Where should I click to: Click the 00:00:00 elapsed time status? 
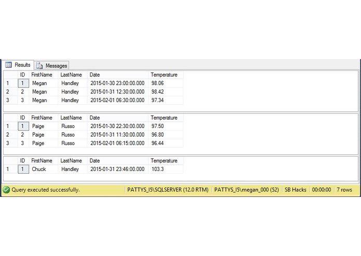click(x=322, y=190)
